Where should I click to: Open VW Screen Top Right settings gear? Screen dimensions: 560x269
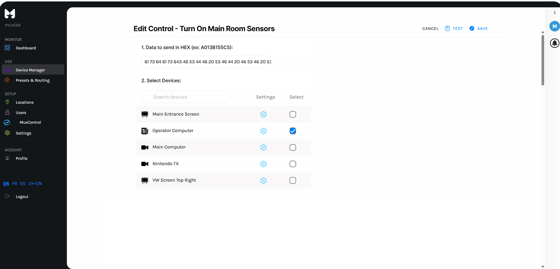tap(263, 181)
